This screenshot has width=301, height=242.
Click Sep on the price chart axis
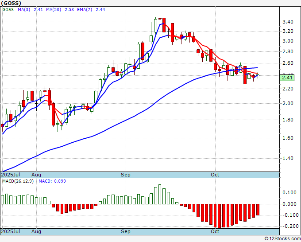tap(126, 175)
